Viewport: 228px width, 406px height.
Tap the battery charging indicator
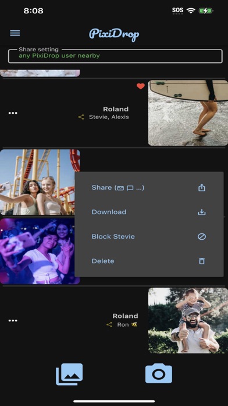tap(206, 10)
